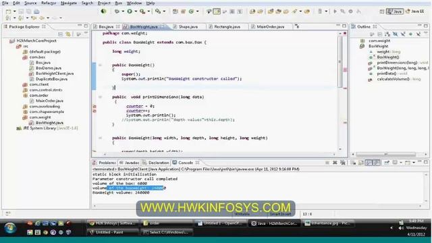Show the hidden editor tabs list

tap(297, 26)
